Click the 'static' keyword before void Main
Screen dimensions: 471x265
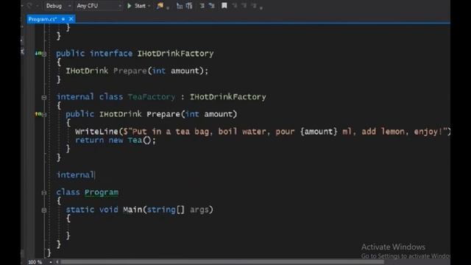point(80,209)
